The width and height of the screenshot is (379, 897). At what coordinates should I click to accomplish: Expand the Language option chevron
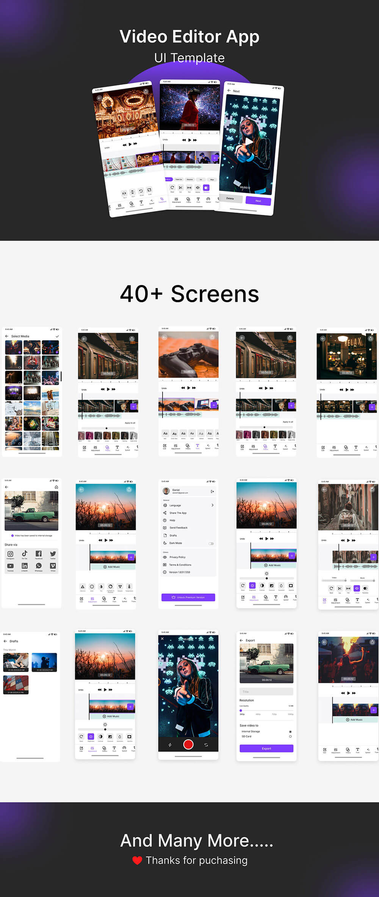pos(212,505)
